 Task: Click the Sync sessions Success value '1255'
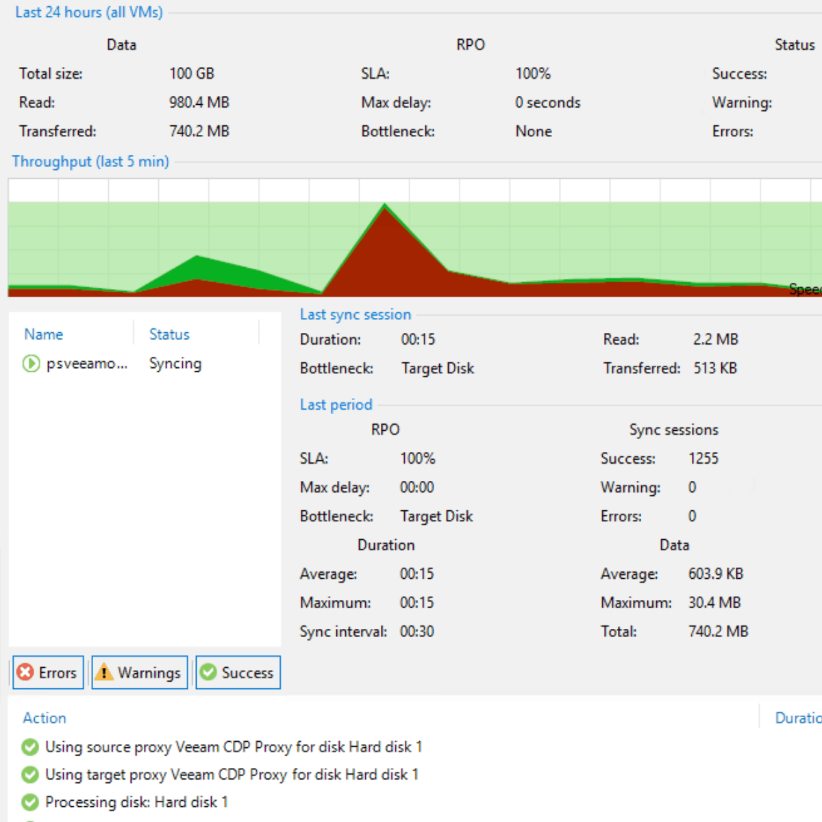click(x=703, y=458)
